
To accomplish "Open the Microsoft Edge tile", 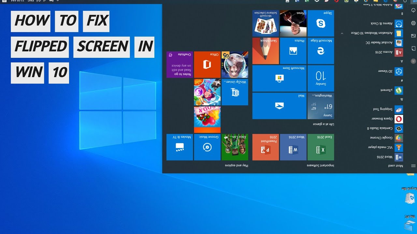I will pyautogui.click(x=321, y=51).
